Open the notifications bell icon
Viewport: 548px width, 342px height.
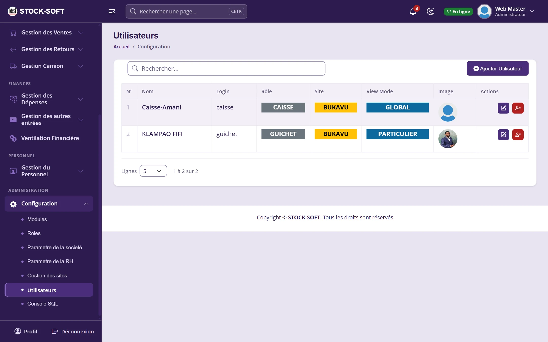pos(413,11)
